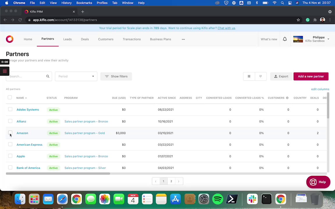Screen dimensions: 335x209
Task: Toggle the select-all header checkbox
Action: pyautogui.click(x=10, y=98)
